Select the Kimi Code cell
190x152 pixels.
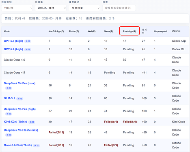[x=179, y=122]
